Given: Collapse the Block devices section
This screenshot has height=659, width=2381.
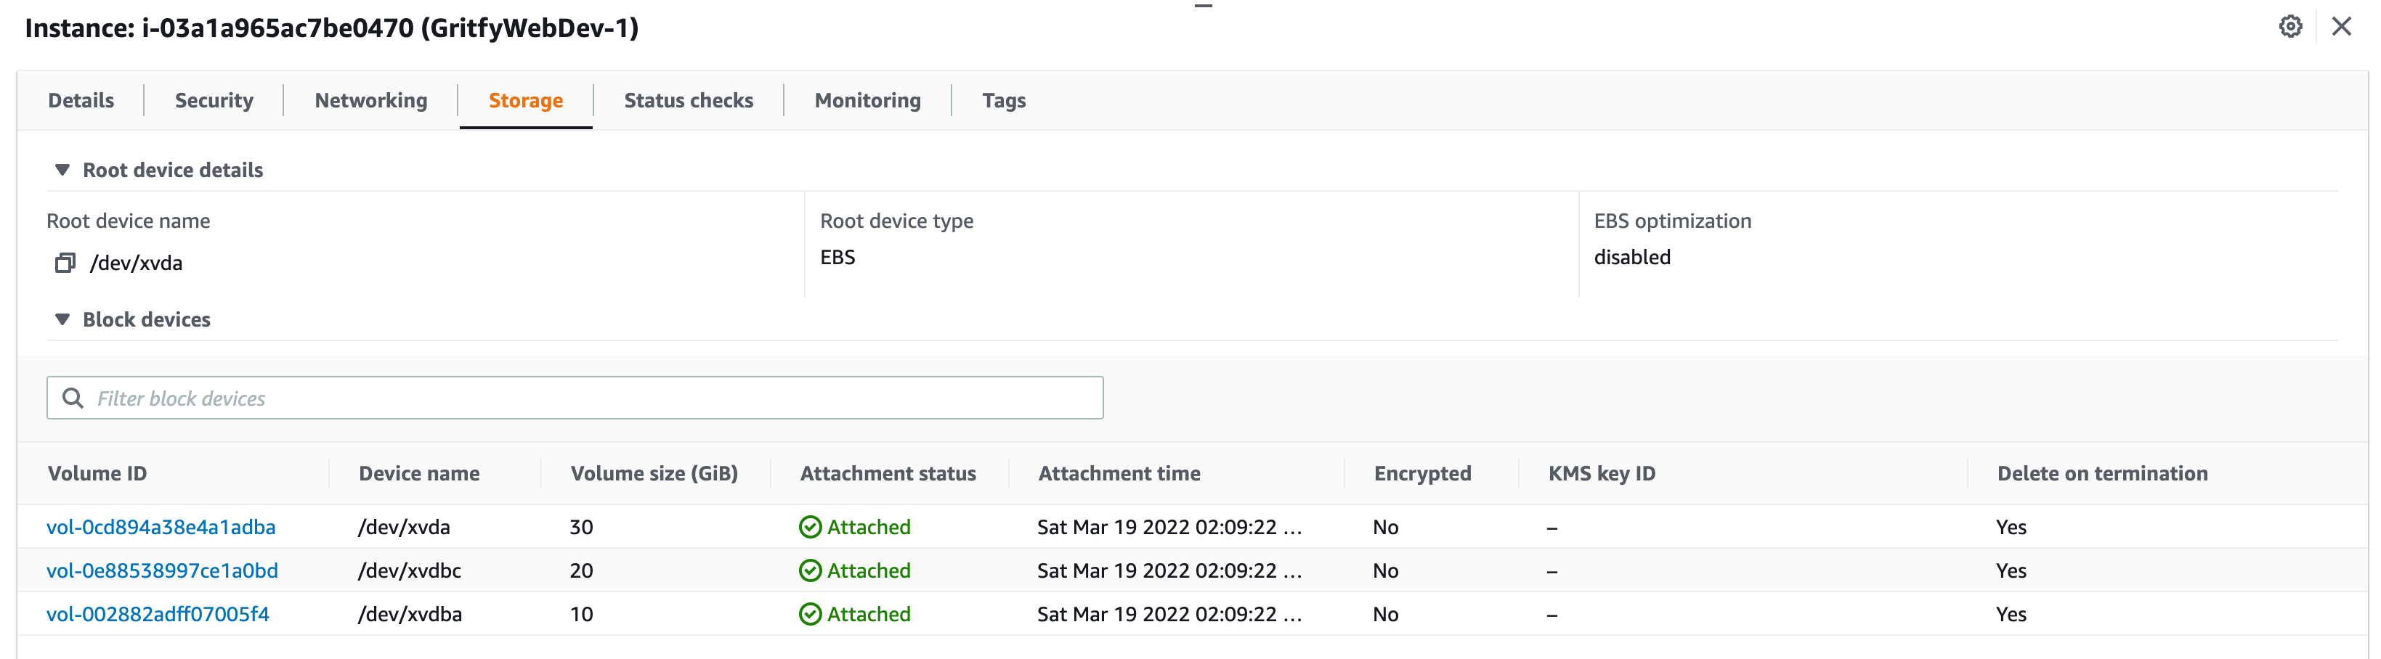Looking at the screenshot, I should pyautogui.click(x=62, y=319).
